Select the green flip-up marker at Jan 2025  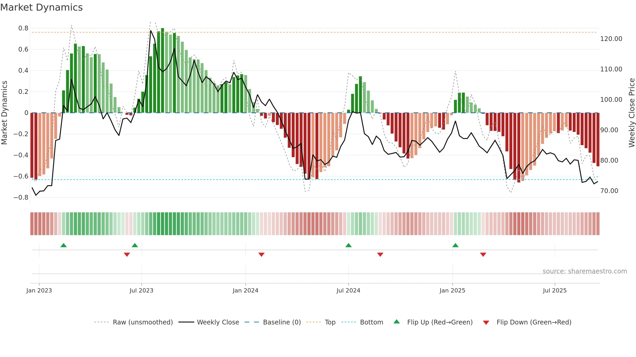(456, 245)
